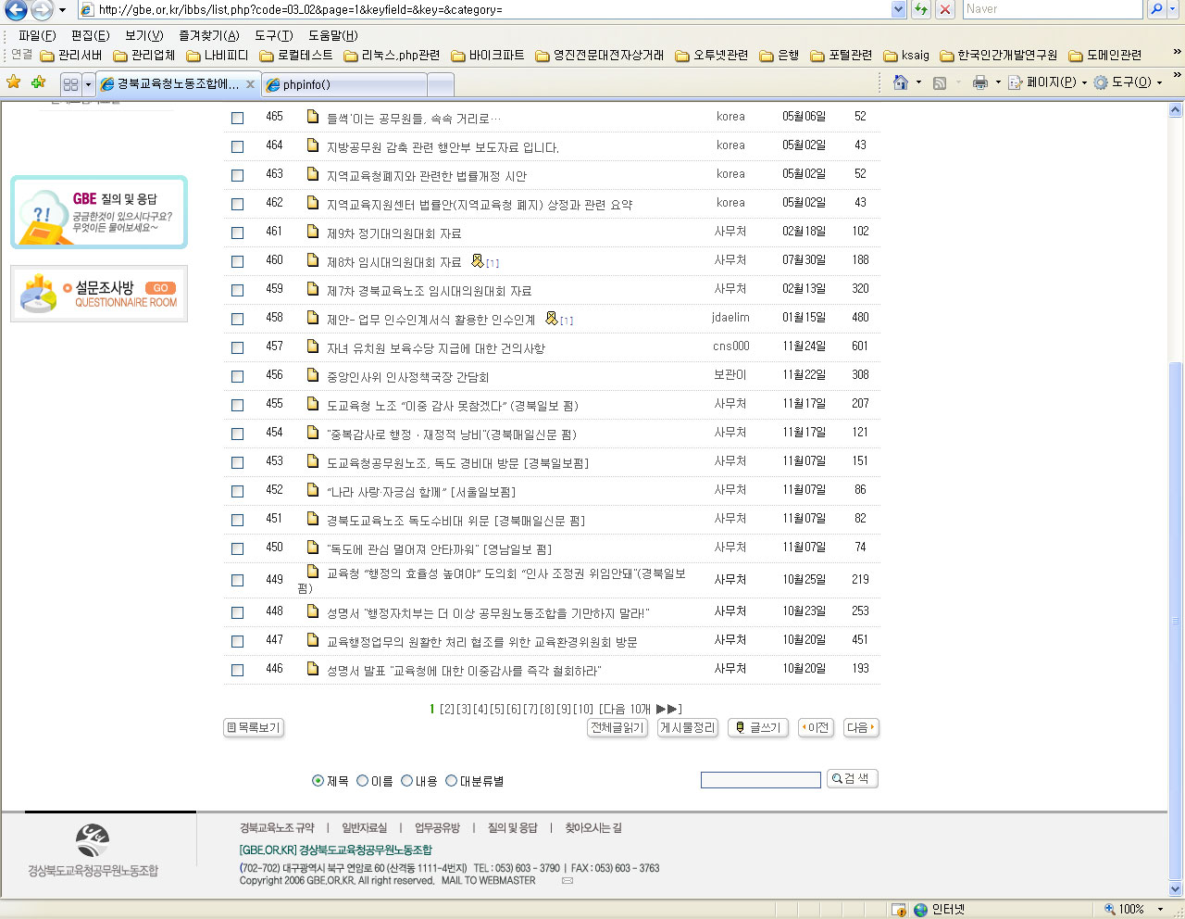Screen dimensions: 1185x919
Task: Expand the address bar URL dropdown
Action: [898, 9]
